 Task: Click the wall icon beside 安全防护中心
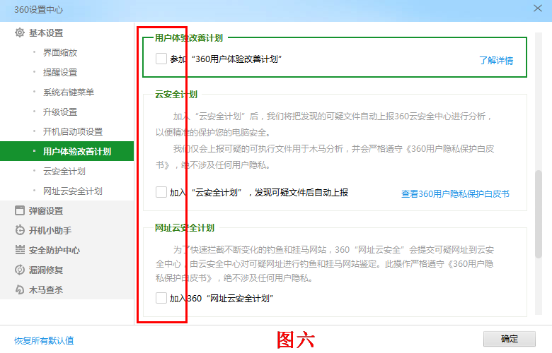(20, 250)
